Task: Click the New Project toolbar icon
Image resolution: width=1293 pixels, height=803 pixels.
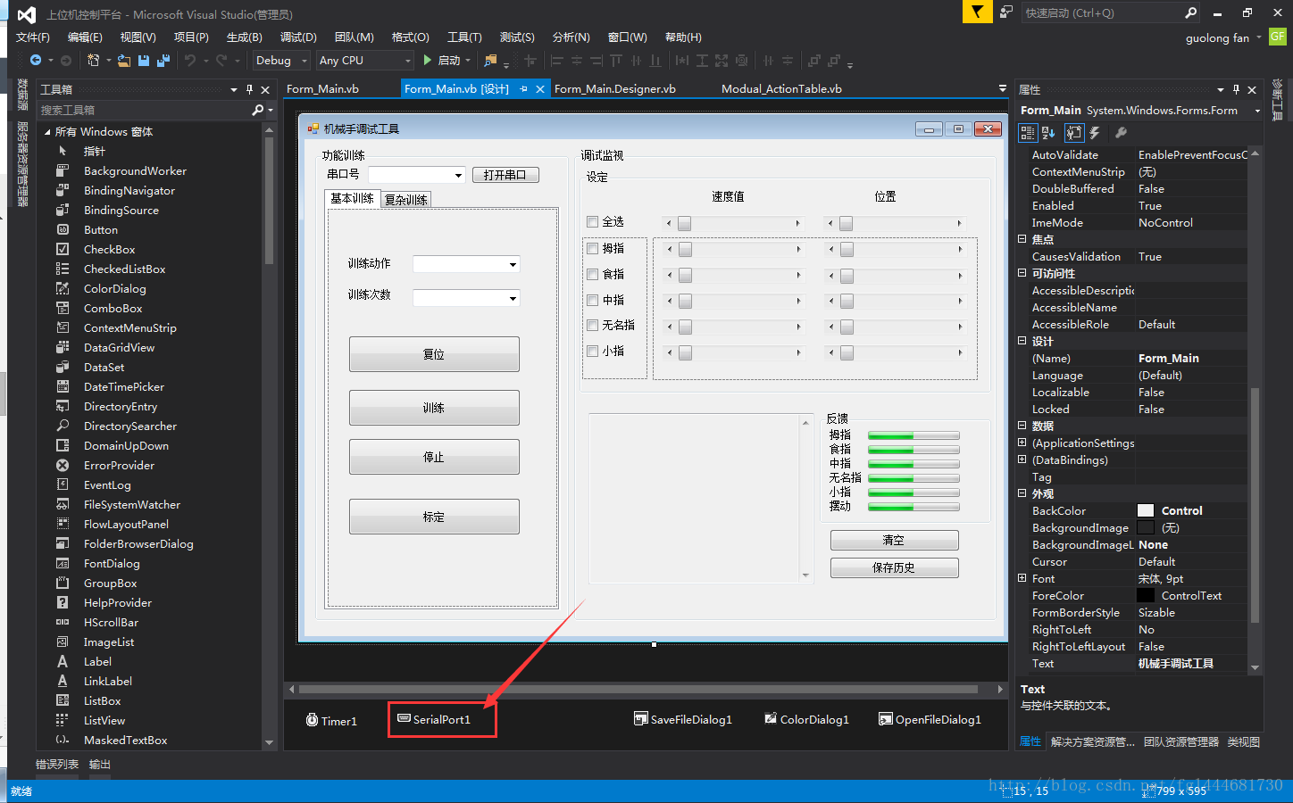Action: (93, 60)
